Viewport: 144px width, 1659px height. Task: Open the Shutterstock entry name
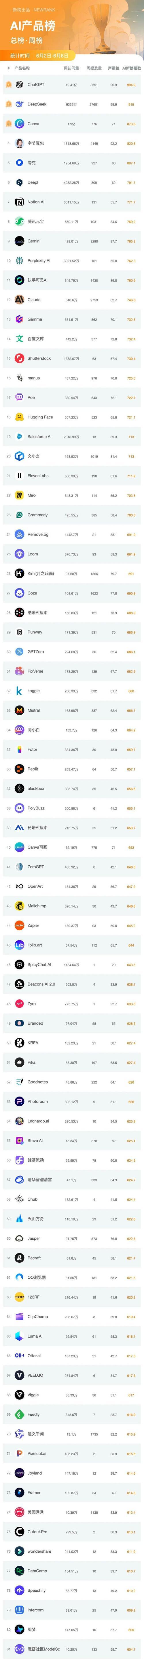tap(39, 358)
